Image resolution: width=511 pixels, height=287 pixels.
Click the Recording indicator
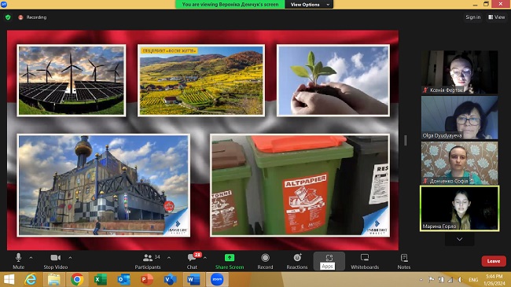[32, 17]
